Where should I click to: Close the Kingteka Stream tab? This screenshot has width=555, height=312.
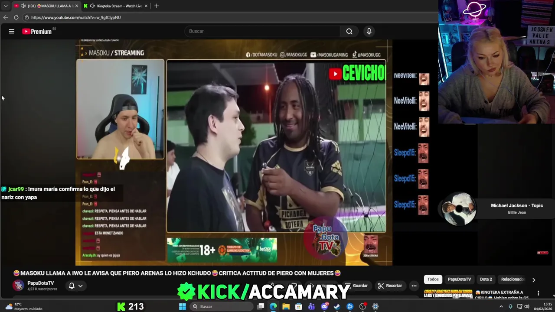click(x=146, y=6)
